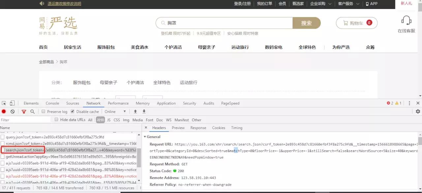
Task: Import HAR file with upload icon
Action: (x=135, y=111)
